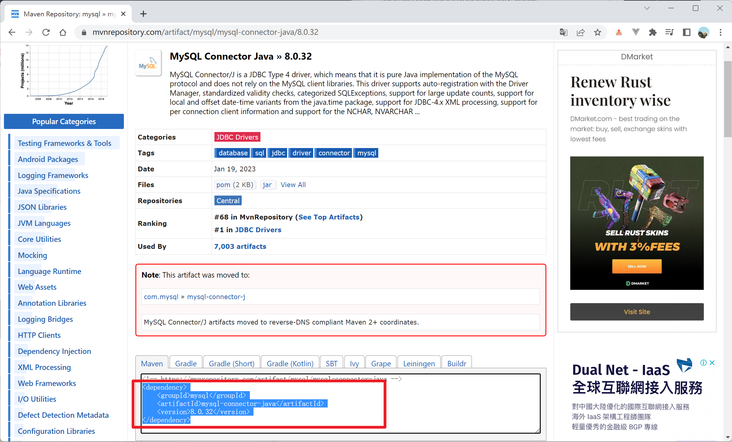The height and width of the screenshot is (442, 732).
Task: Open Core Utilities category
Action: (x=39, y=239)
